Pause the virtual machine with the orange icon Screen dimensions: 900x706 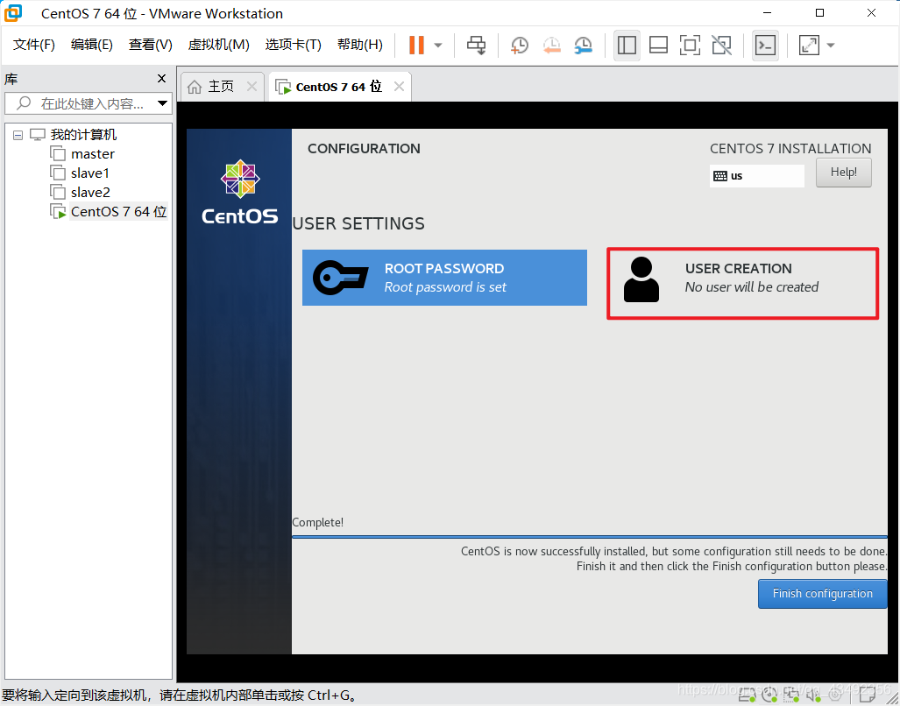click(417, 45)
